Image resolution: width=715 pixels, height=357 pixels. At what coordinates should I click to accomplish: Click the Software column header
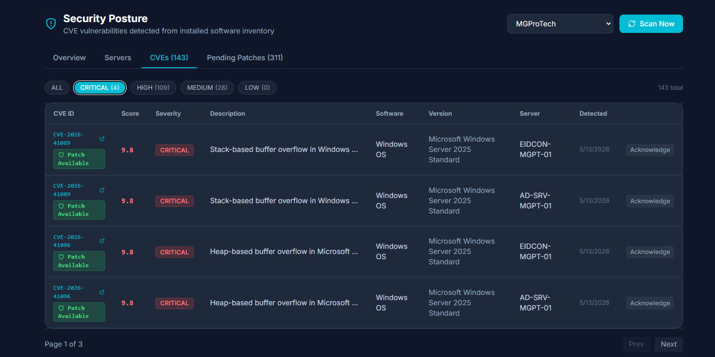390,113
